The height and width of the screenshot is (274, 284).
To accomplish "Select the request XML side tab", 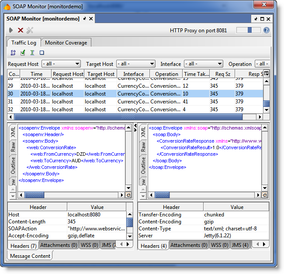I will click(x=13, y=132).
